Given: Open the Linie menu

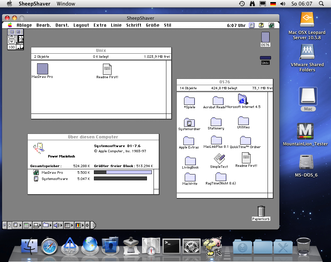Looking at the screenshot, I should click(116, 25).
